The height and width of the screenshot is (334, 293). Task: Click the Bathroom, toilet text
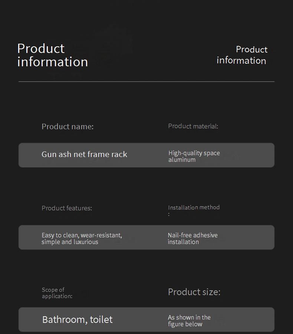(x=77, y=320)
